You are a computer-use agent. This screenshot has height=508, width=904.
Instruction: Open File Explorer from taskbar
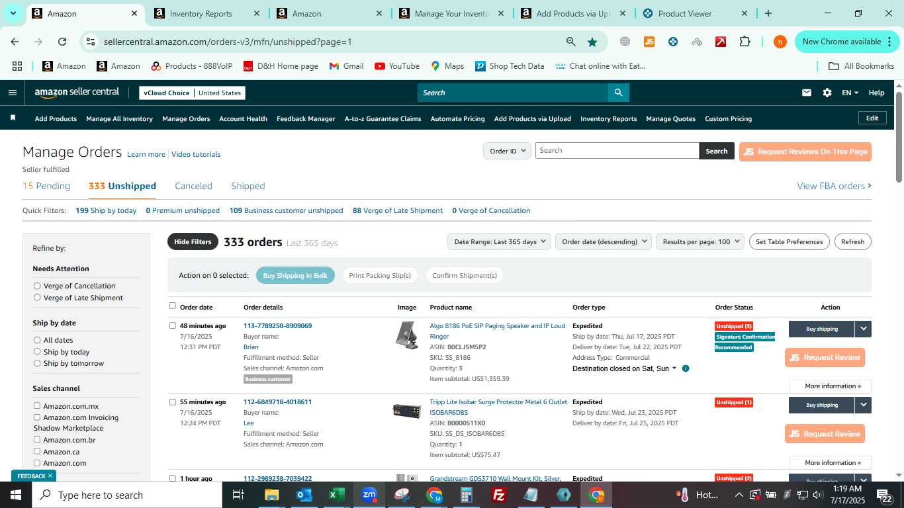271,495
